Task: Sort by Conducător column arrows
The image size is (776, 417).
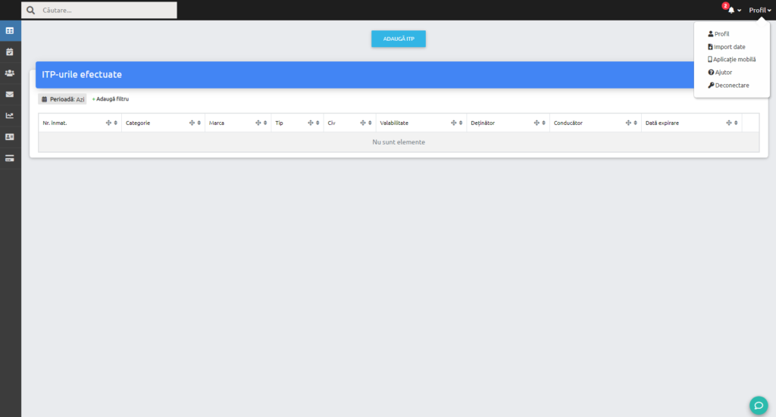Action: coord(636,123)
